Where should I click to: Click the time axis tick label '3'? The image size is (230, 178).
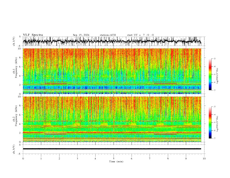77,159
